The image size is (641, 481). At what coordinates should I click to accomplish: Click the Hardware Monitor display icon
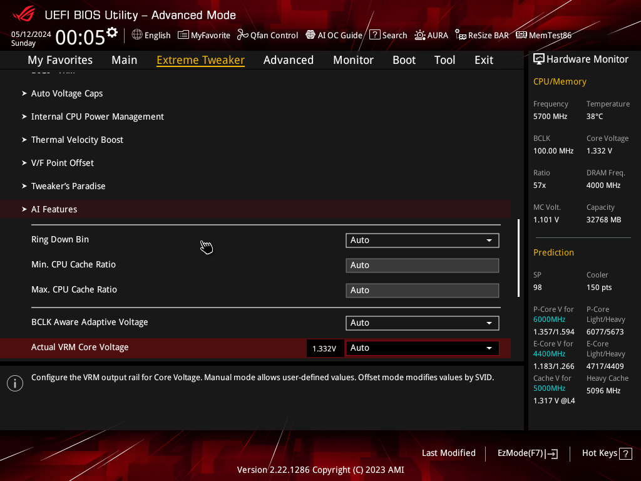coord(539,59)
